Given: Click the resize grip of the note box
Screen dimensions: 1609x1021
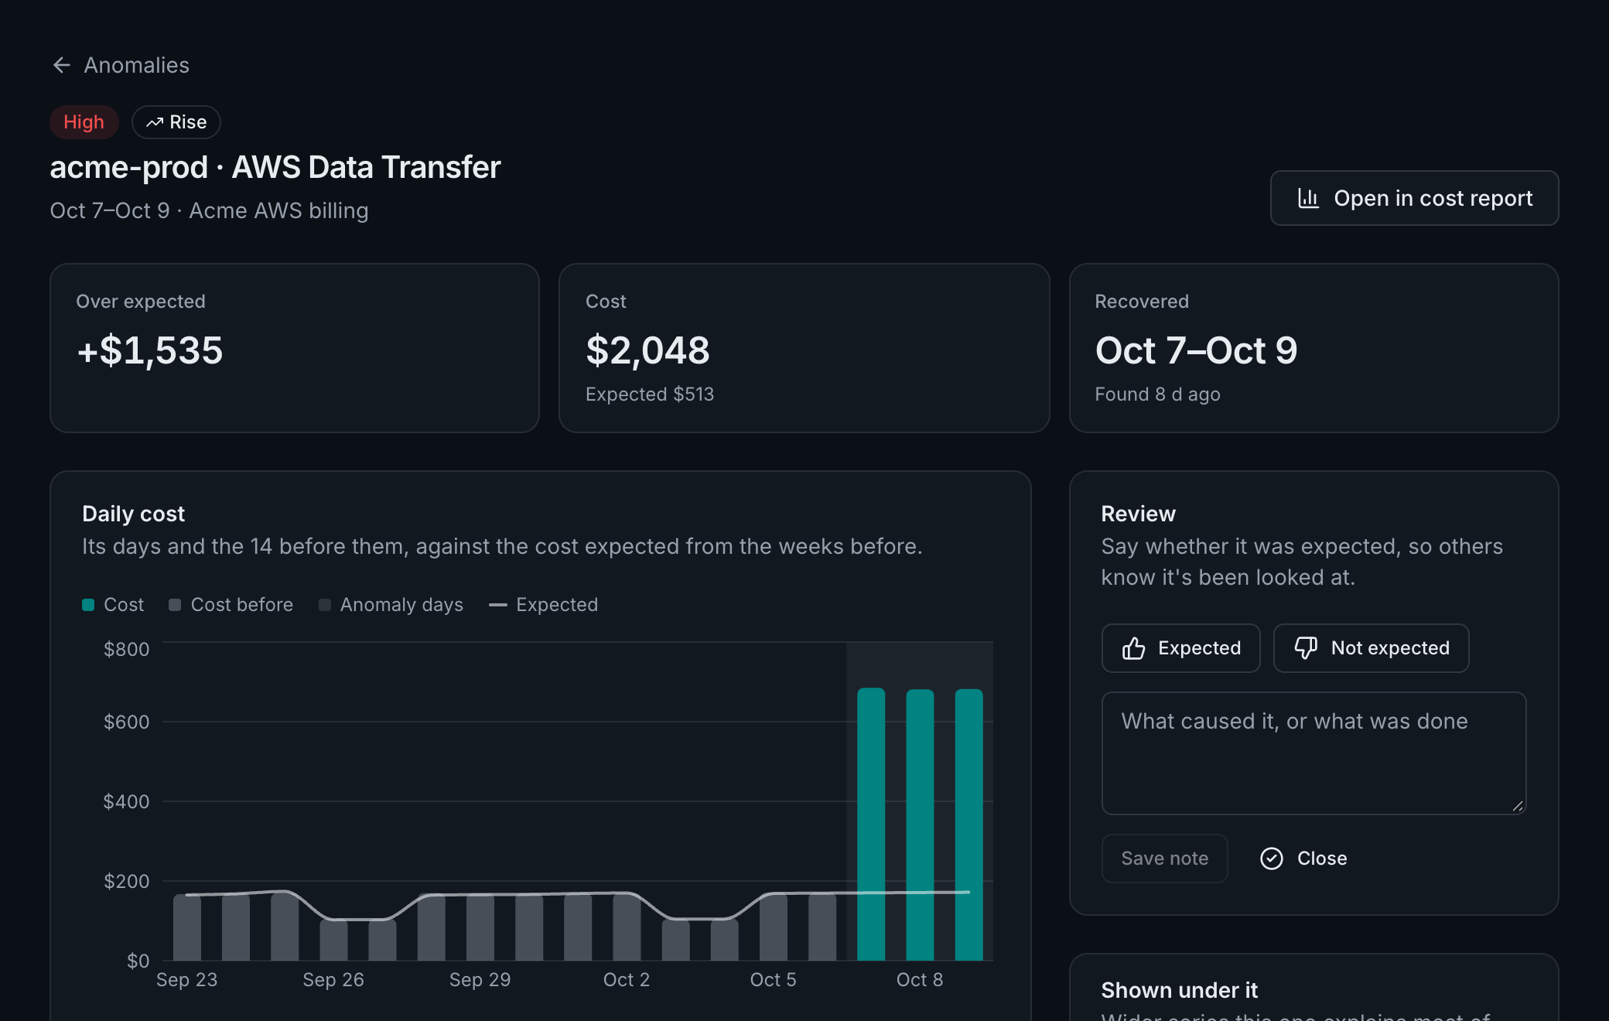Looking at the screenshot, I should pyautogui.click(x=1518, y=806).
